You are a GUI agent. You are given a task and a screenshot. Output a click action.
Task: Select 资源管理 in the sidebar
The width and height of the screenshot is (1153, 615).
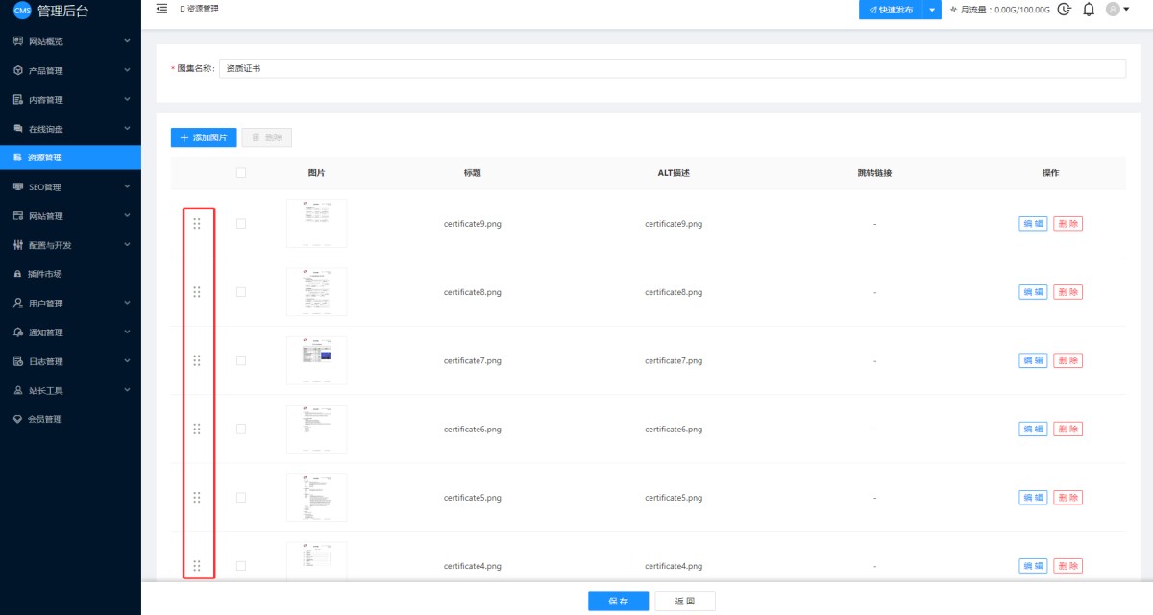point(45,158)
